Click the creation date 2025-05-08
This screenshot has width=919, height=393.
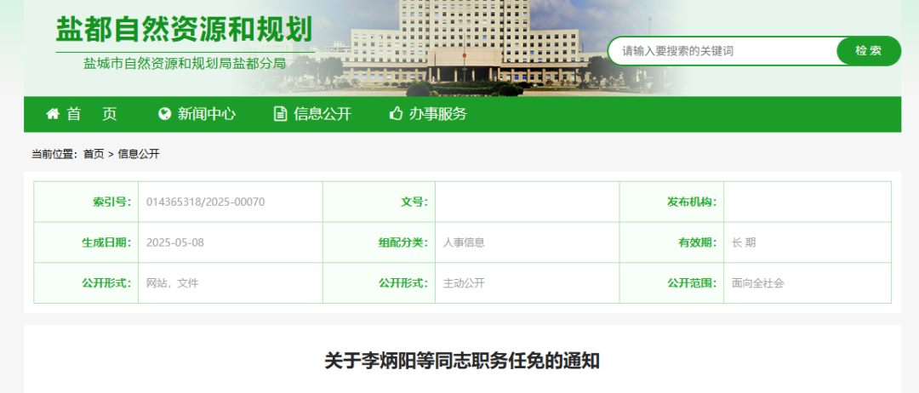tap(175, 242)
